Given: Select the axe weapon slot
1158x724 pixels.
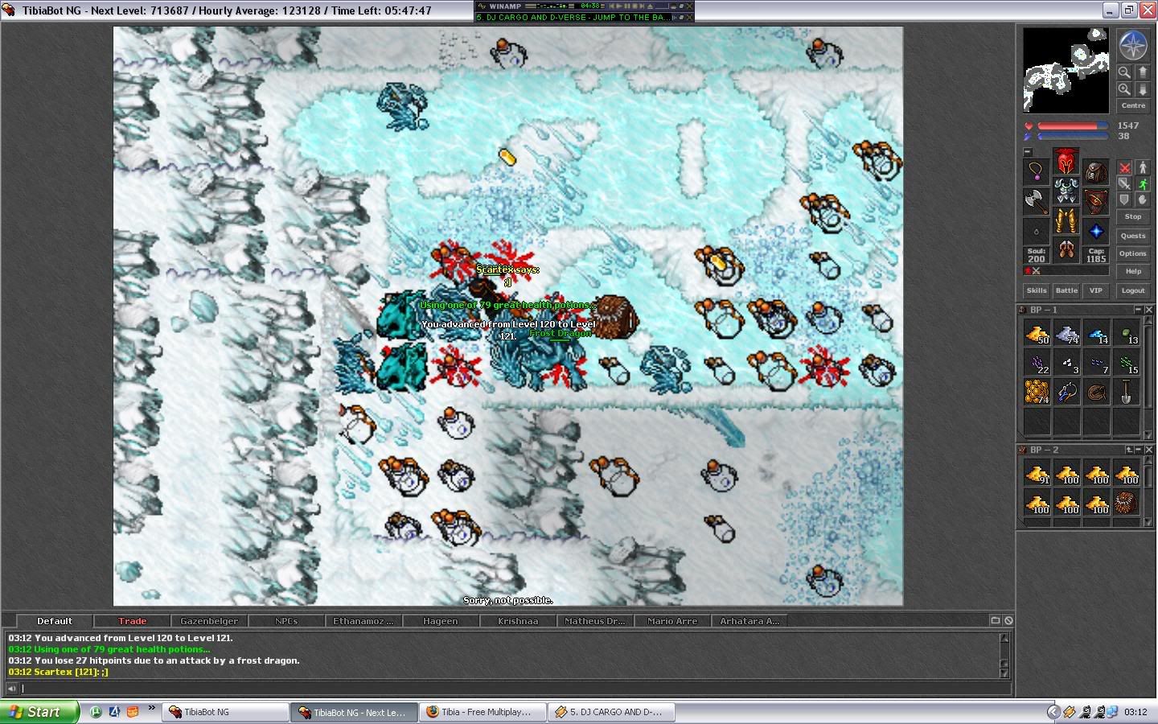Looking at the screenshot, I should point(1037,201).
